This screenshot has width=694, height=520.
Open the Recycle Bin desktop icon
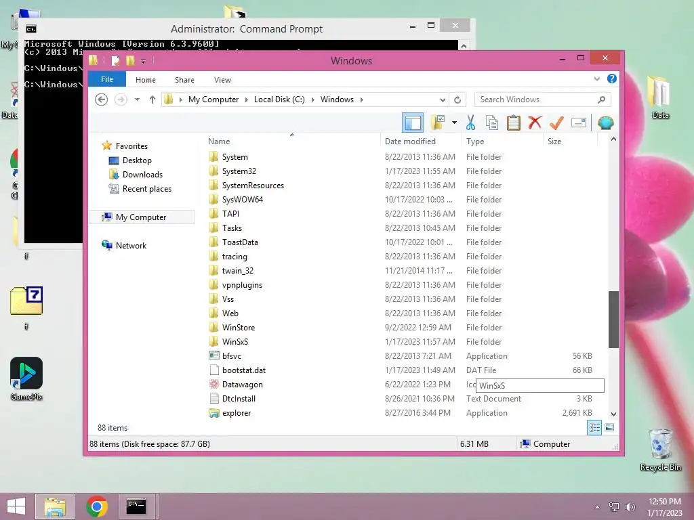[660, 450]
